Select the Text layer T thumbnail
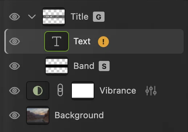Screen dimensions: 188x132 [x=57, y=41]
